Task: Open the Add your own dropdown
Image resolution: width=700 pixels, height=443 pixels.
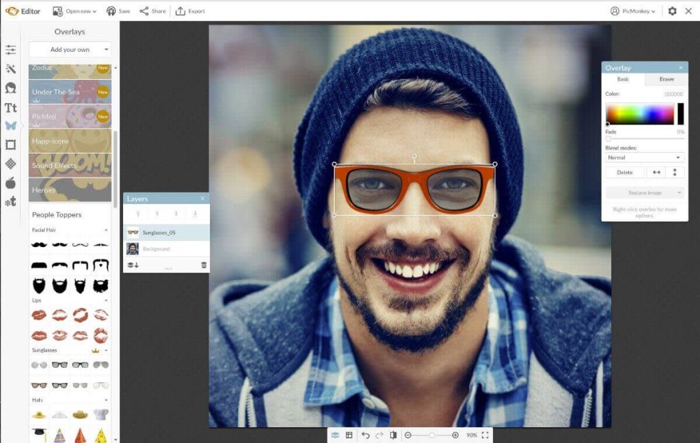Action: coord(69,49)
